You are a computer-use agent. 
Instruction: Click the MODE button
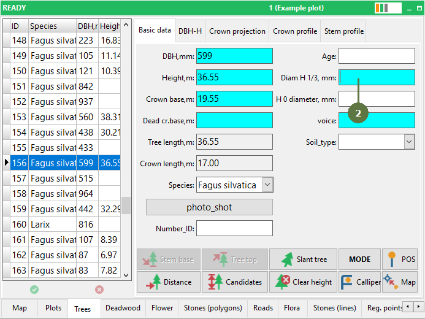coord(359,259)
